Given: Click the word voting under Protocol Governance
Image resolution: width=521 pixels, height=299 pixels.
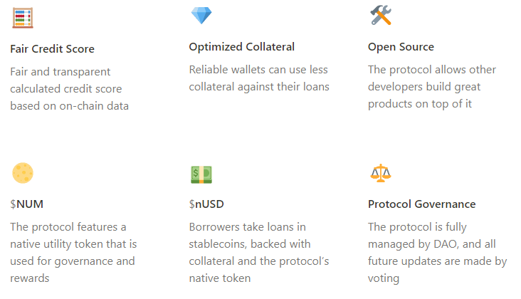Looking at the screenshot, I should (x=384, y=278).
